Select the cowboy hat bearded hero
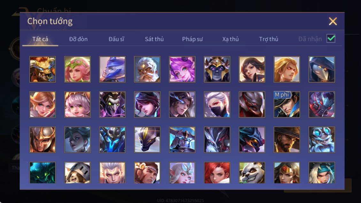The image size is (361, 203). point(287,140)
